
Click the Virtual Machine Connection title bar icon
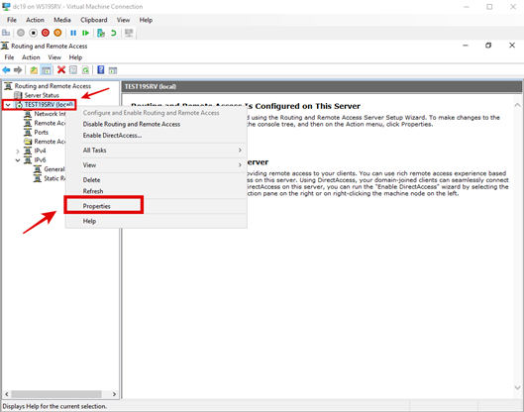pyautogui.click(x=6, y=6)
